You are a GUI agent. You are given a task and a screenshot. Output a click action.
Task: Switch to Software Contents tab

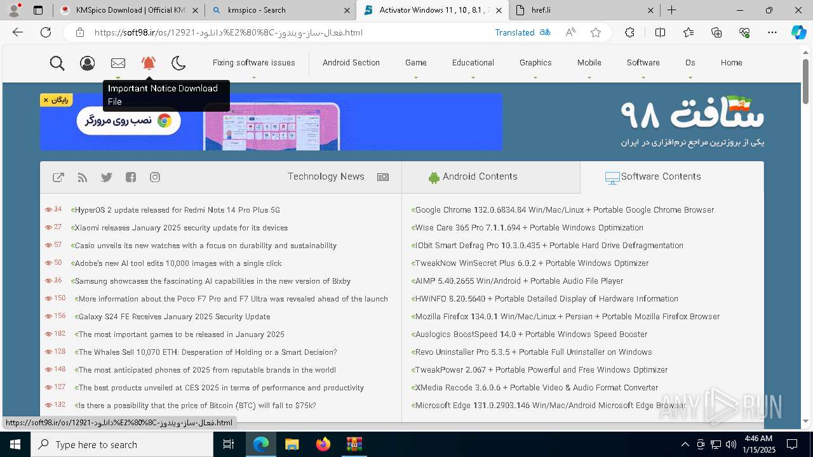pos(672,177)
